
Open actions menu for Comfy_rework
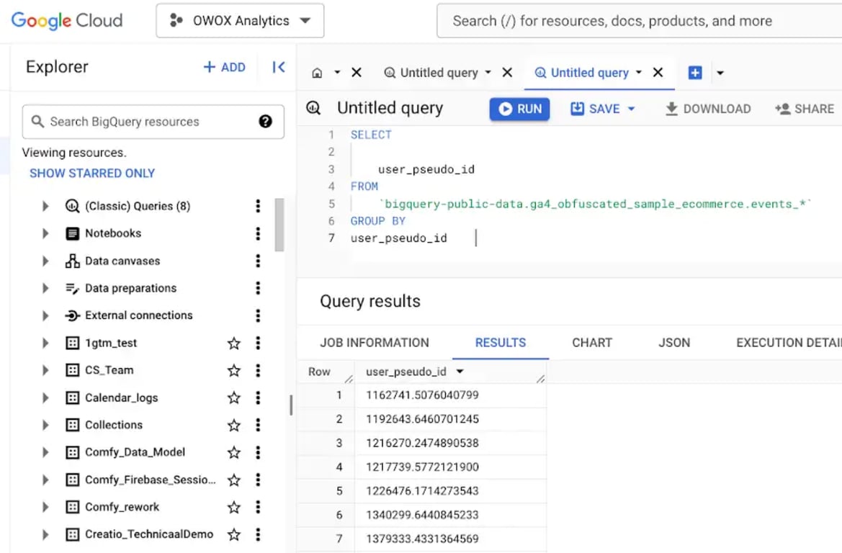(258, 508)
